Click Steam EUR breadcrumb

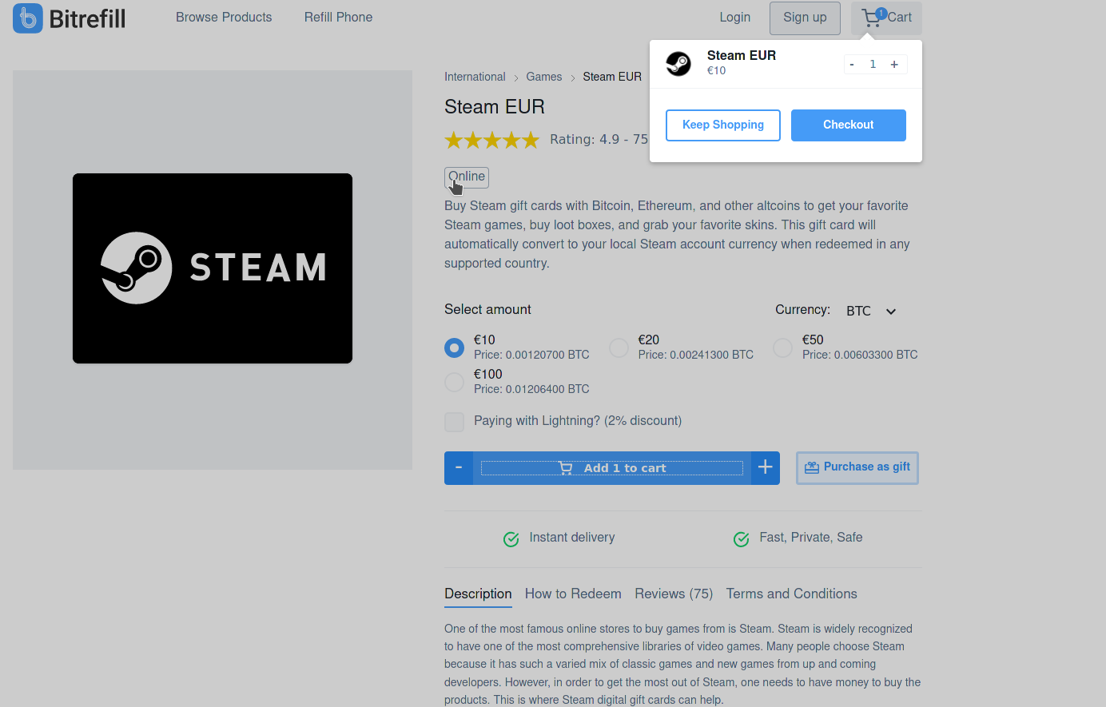pos(612,77)
